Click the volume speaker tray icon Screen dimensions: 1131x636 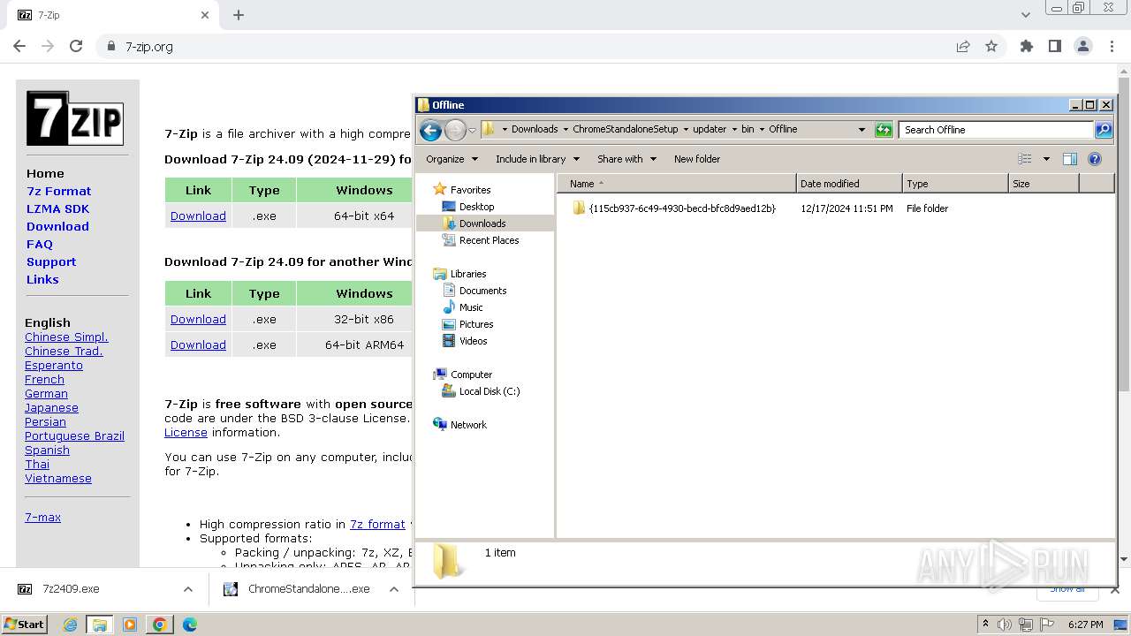coord(1005,625)
